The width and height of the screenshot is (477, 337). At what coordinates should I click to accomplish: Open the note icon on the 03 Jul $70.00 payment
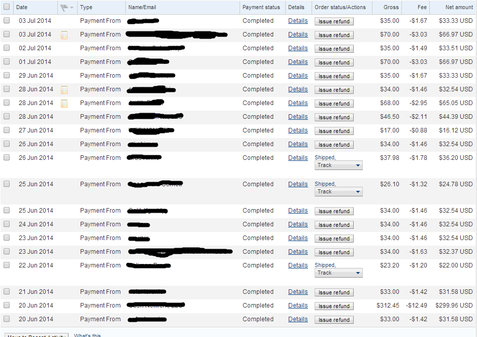point(64,35)
